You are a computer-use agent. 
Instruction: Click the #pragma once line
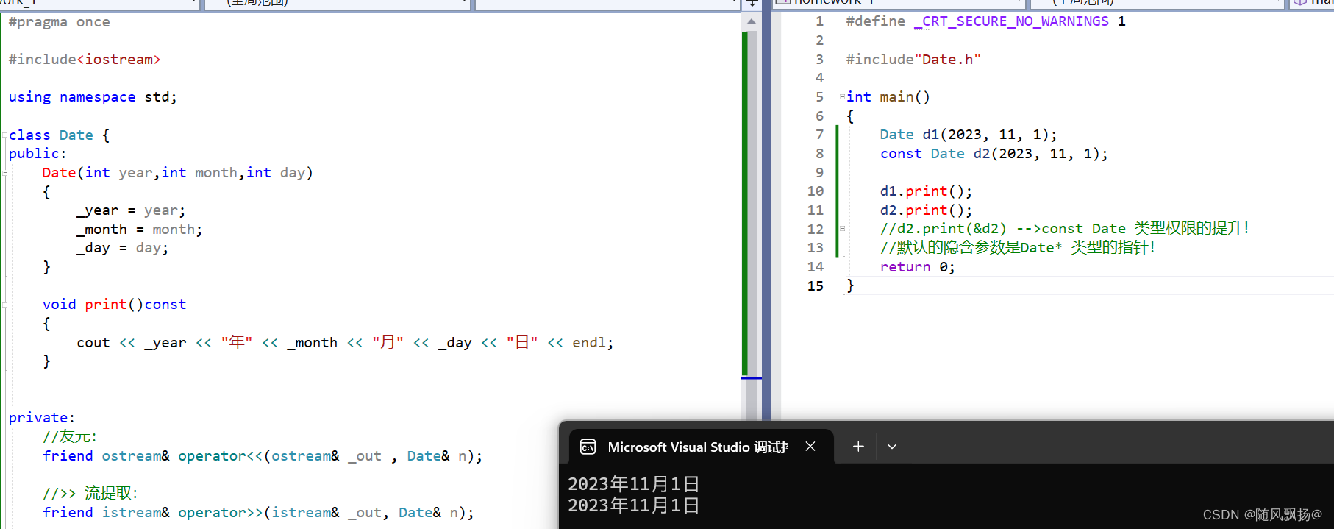click(60, 22)
